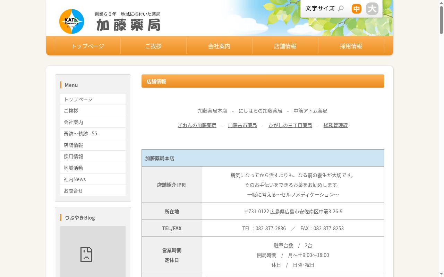Screen dimensions: 444x277
Task: Click the page vertical scrollbar thumb
Action: point(441,20)
